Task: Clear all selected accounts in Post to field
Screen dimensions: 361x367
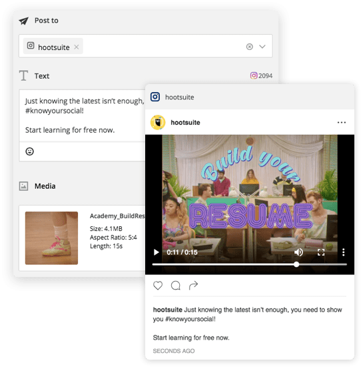Action: coord(249,47)
